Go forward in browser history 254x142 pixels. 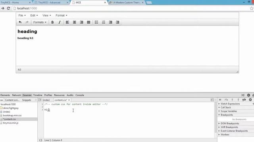tap(3, 8)
